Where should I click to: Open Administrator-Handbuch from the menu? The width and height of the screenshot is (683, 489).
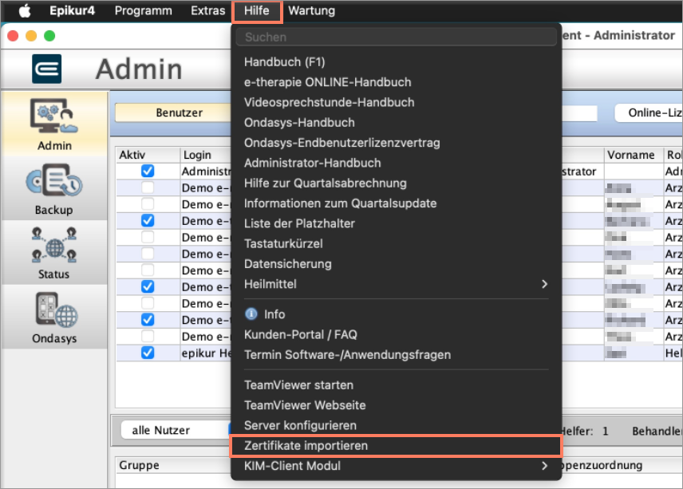point(397,163)
